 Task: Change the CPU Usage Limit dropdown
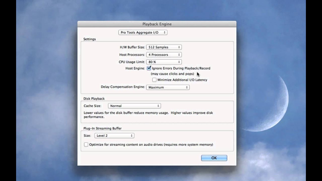pyautogui.click(x=164, y=62)
